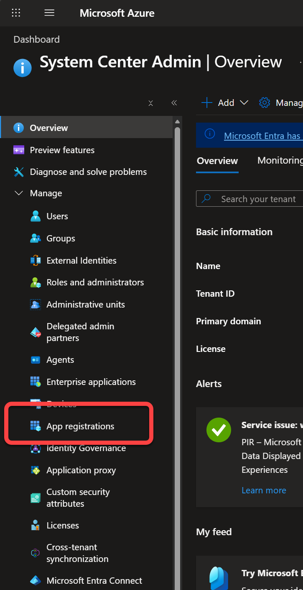This screenshot has width=303, height=590.
Task: Click the Manage gear icon in toolbar
Action: pos(265,103)
